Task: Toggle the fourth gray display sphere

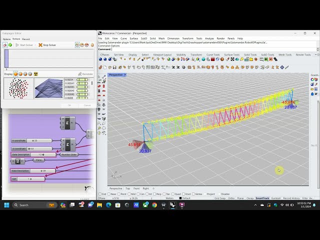Action: 30,74
